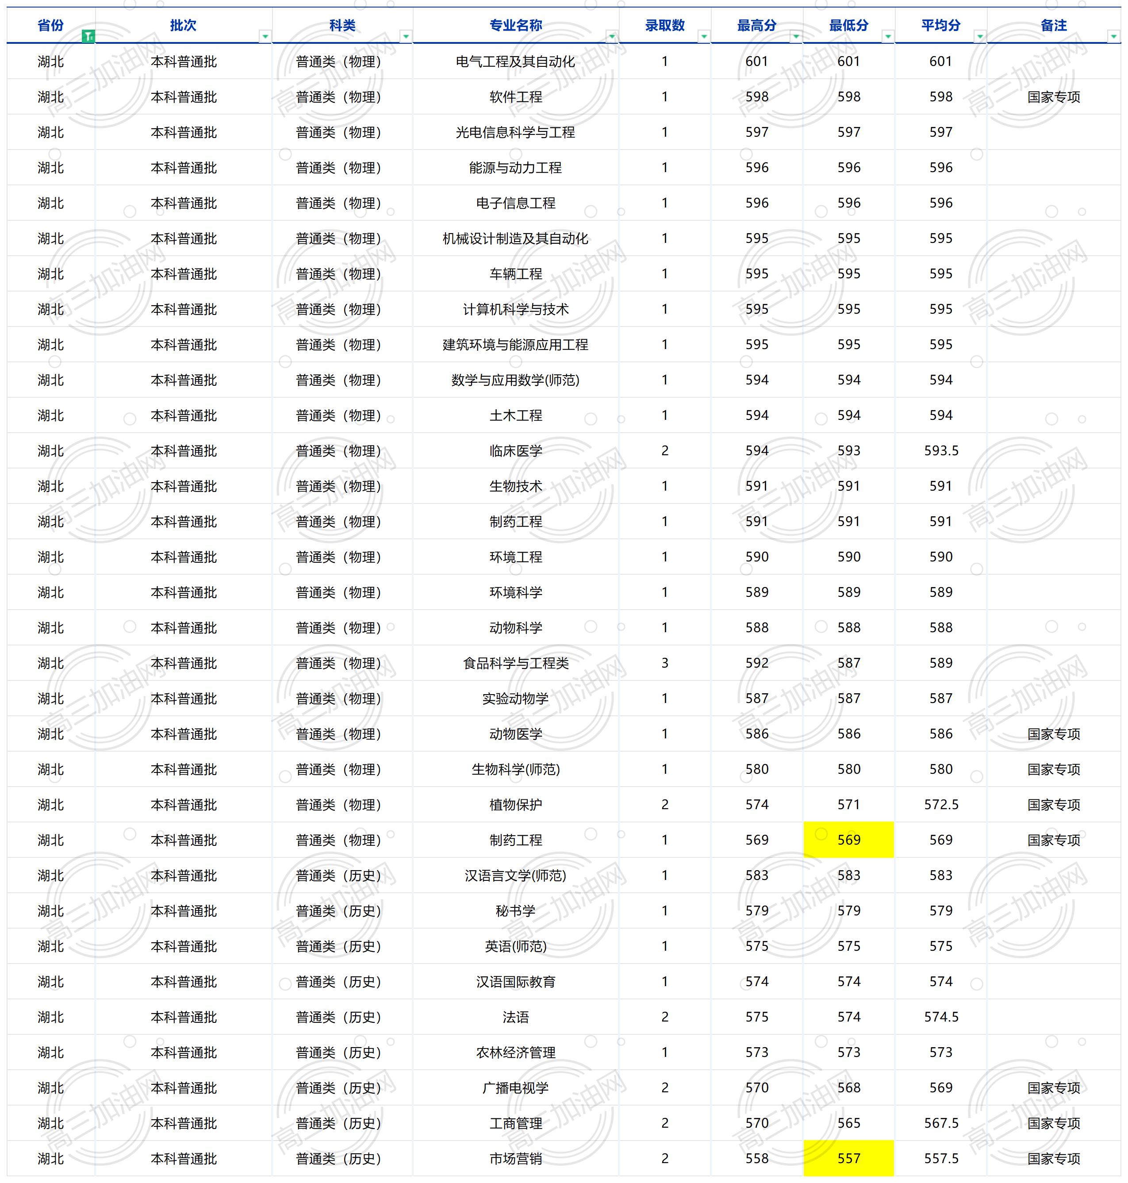Viewport: 1128px width, 1183px height.
Task: Click 本科普通批 in the 临床医学 row
Action: tap(184, 451)
